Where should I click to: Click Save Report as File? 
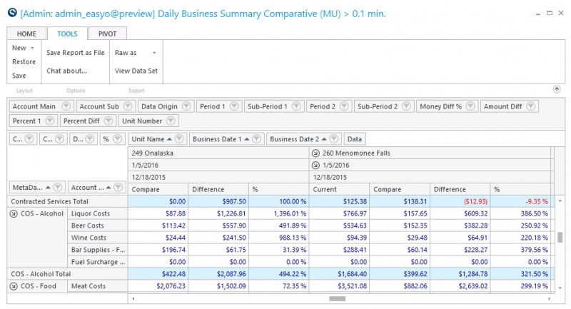point(76,53)
